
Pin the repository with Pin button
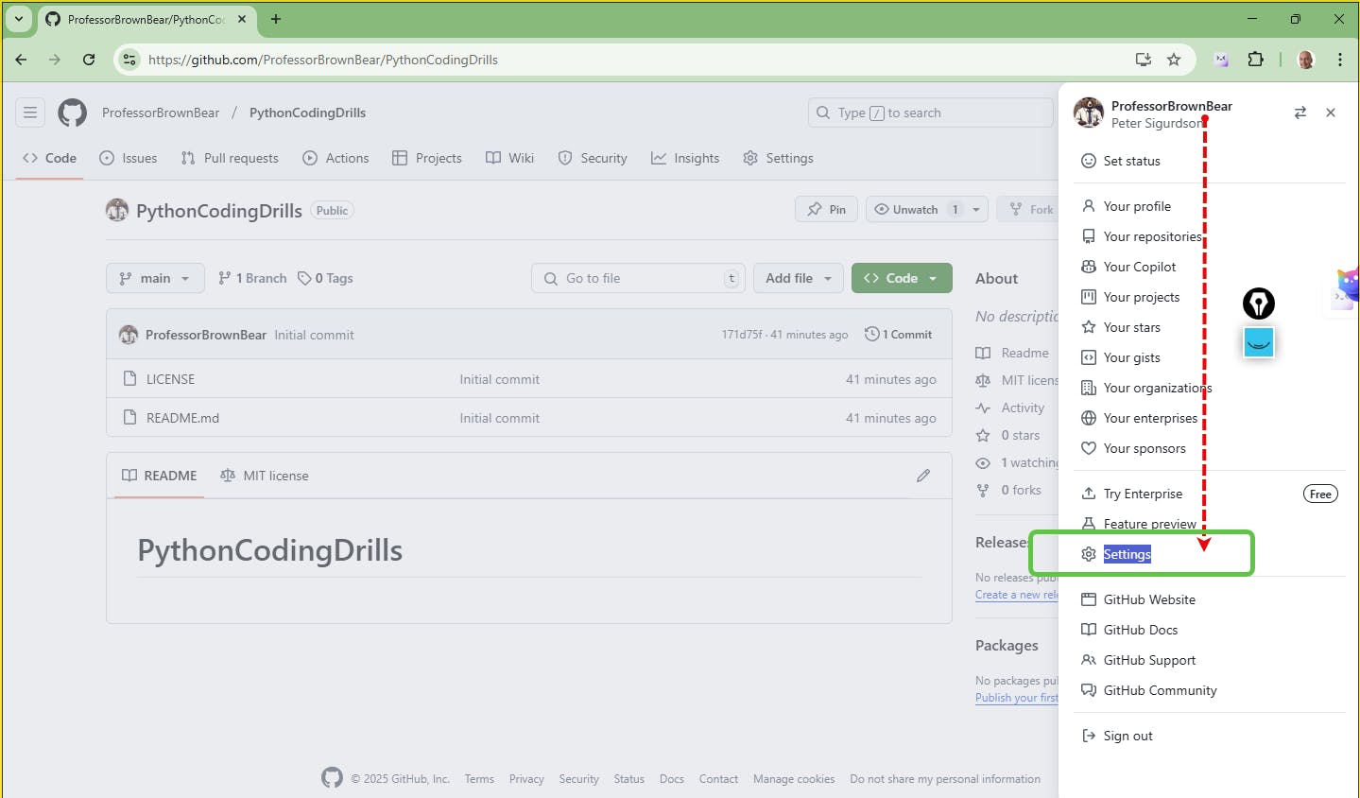(x=827, y=210)
